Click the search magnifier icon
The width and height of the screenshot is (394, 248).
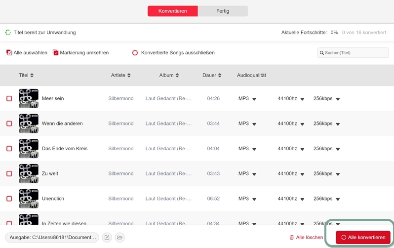[x=321, y=53]
